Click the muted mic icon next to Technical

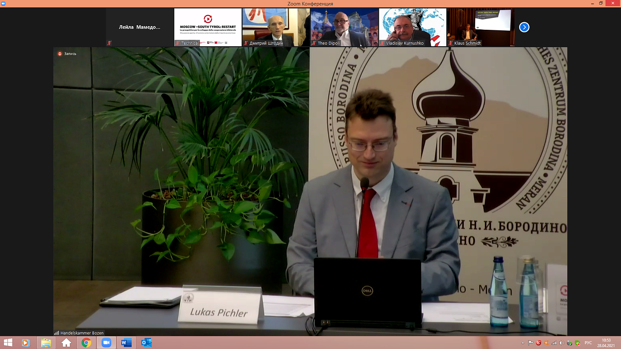[178, 43]
